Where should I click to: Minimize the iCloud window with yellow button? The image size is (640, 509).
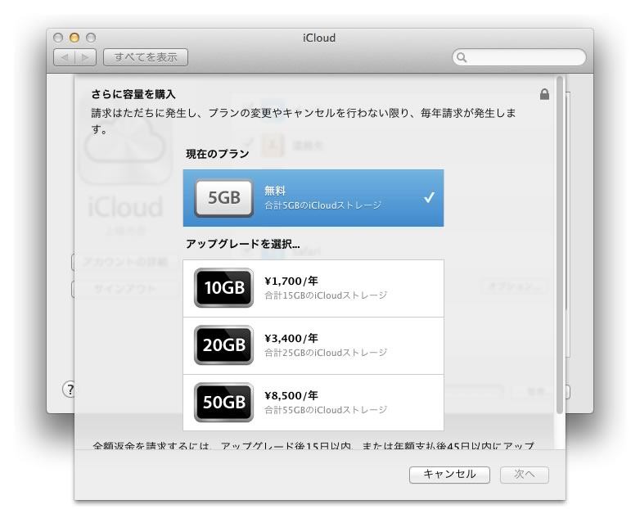pyautogui.click(x=74, y=38)
